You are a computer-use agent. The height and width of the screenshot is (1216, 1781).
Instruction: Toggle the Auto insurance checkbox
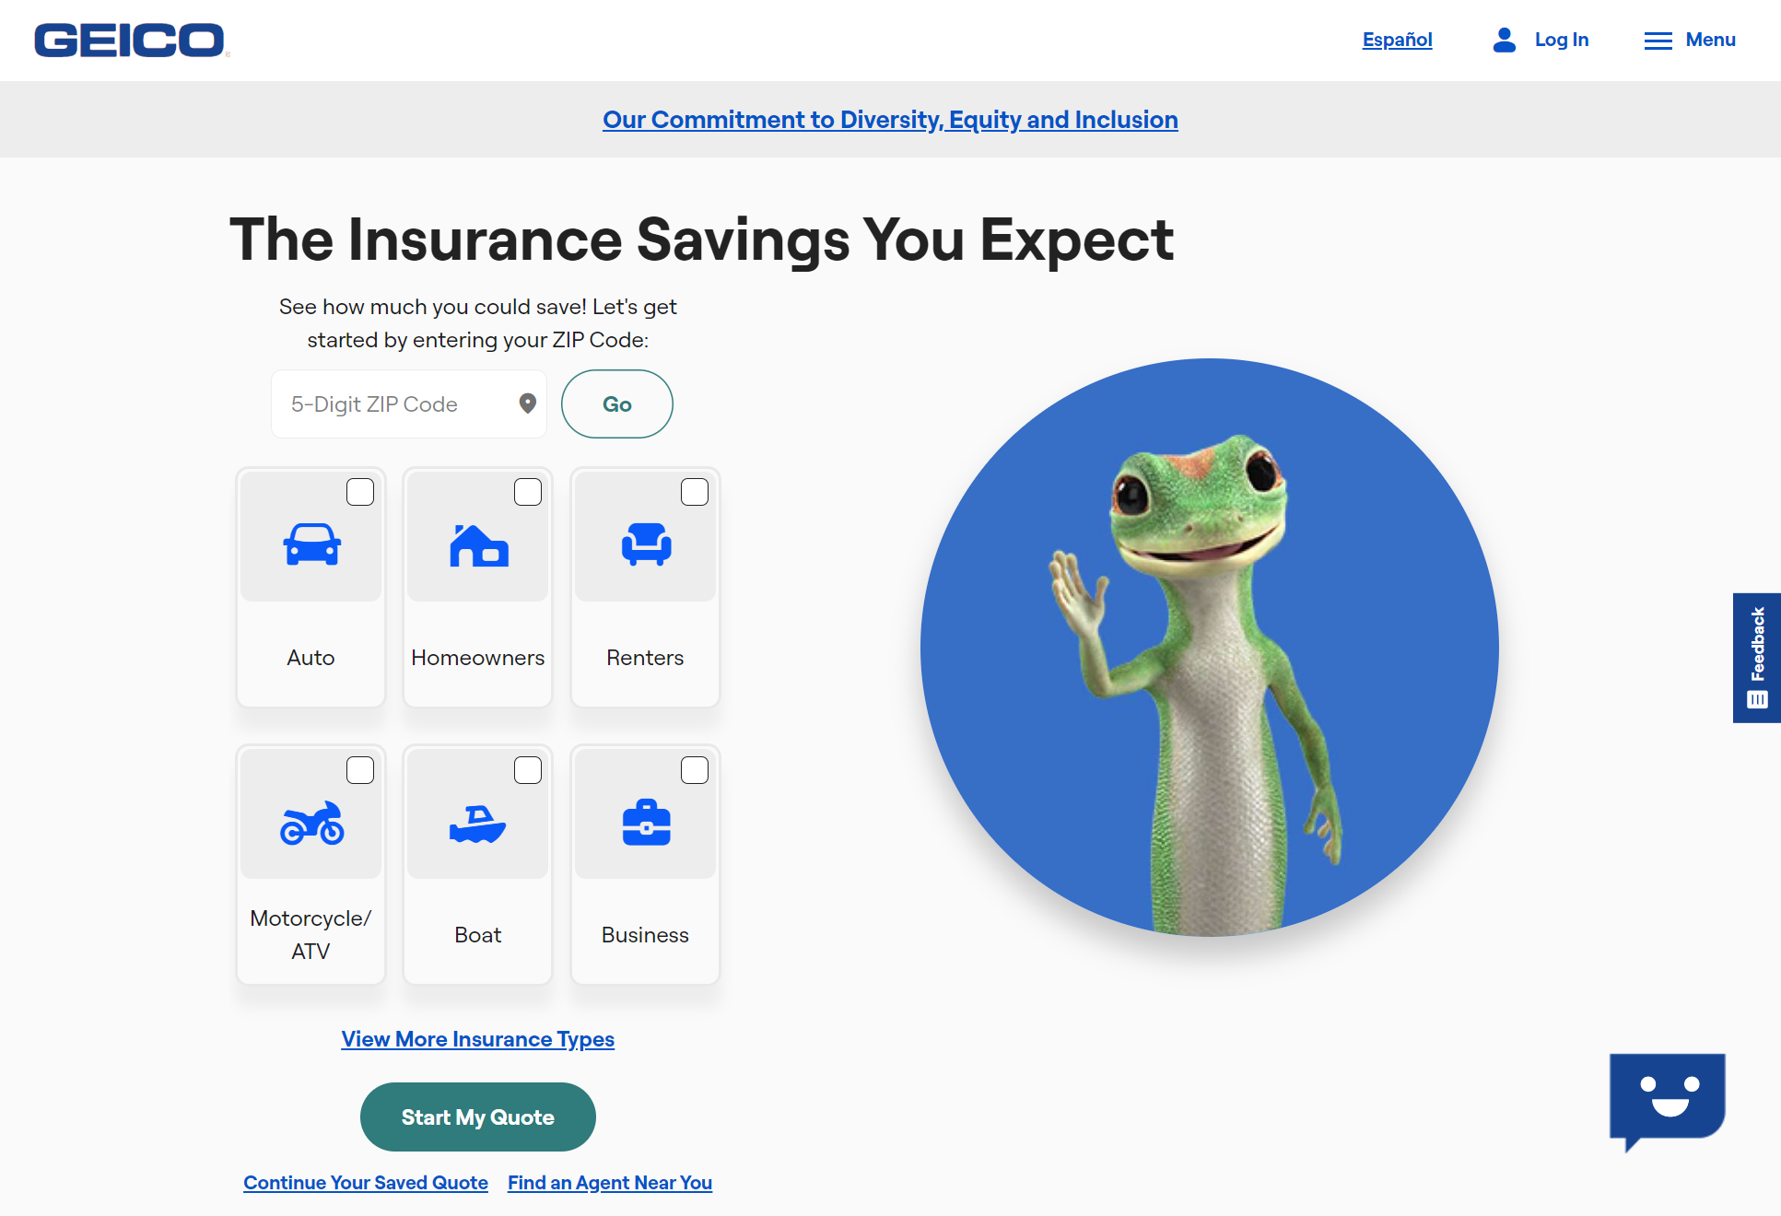360,492
